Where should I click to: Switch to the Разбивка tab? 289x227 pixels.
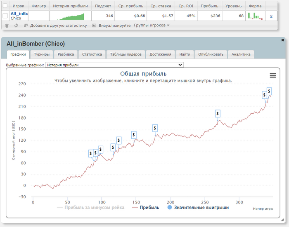(66, 54)
